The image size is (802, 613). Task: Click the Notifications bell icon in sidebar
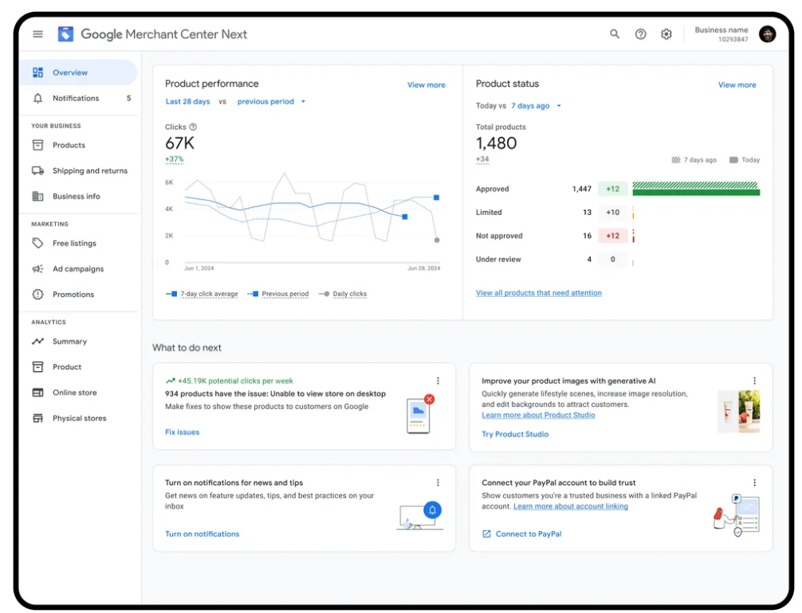click(37, 98)
